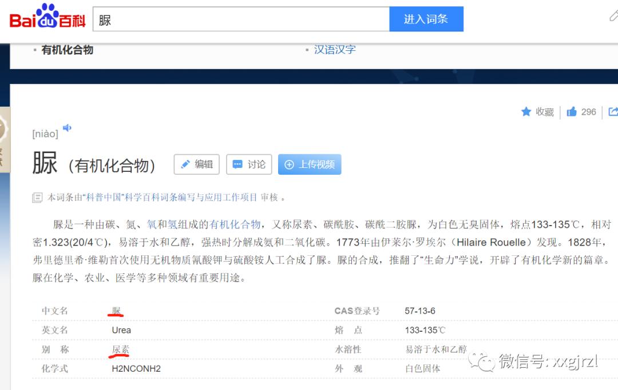Click the Baidu Baike logo at top left
The width and height of the screenshot is (618, 390).
[47, 17]
